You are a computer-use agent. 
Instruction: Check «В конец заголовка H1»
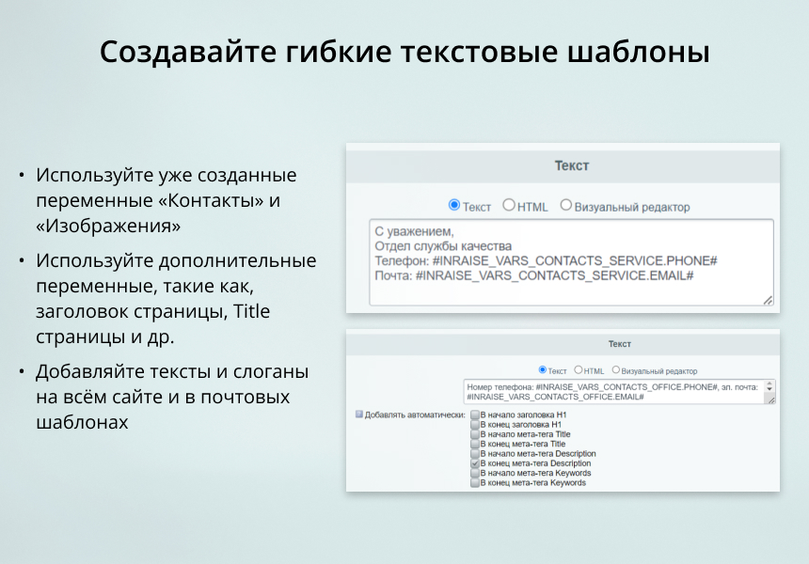(x=474, y=425)
